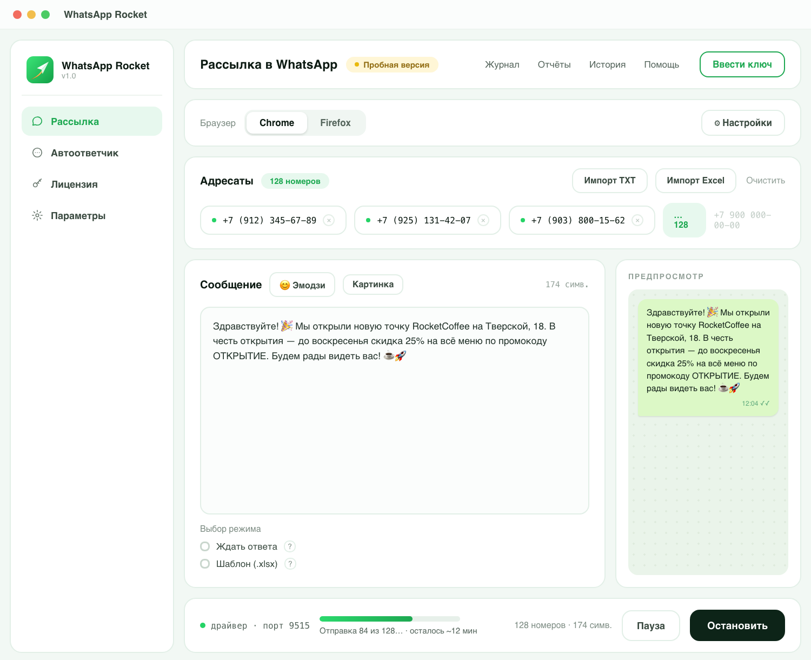Open the История link
Screen dimensions: 811x660
(x=607, y=64)
